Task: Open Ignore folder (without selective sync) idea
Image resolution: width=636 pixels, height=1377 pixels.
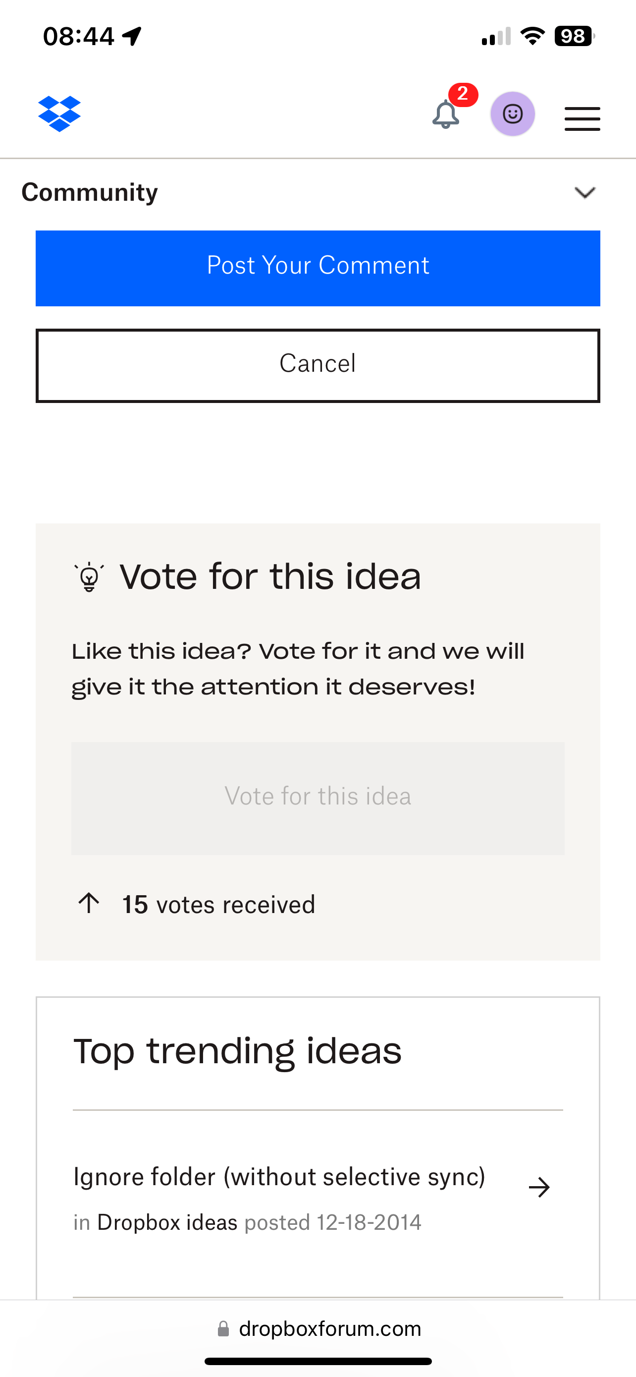Action: click(279, 1177)
